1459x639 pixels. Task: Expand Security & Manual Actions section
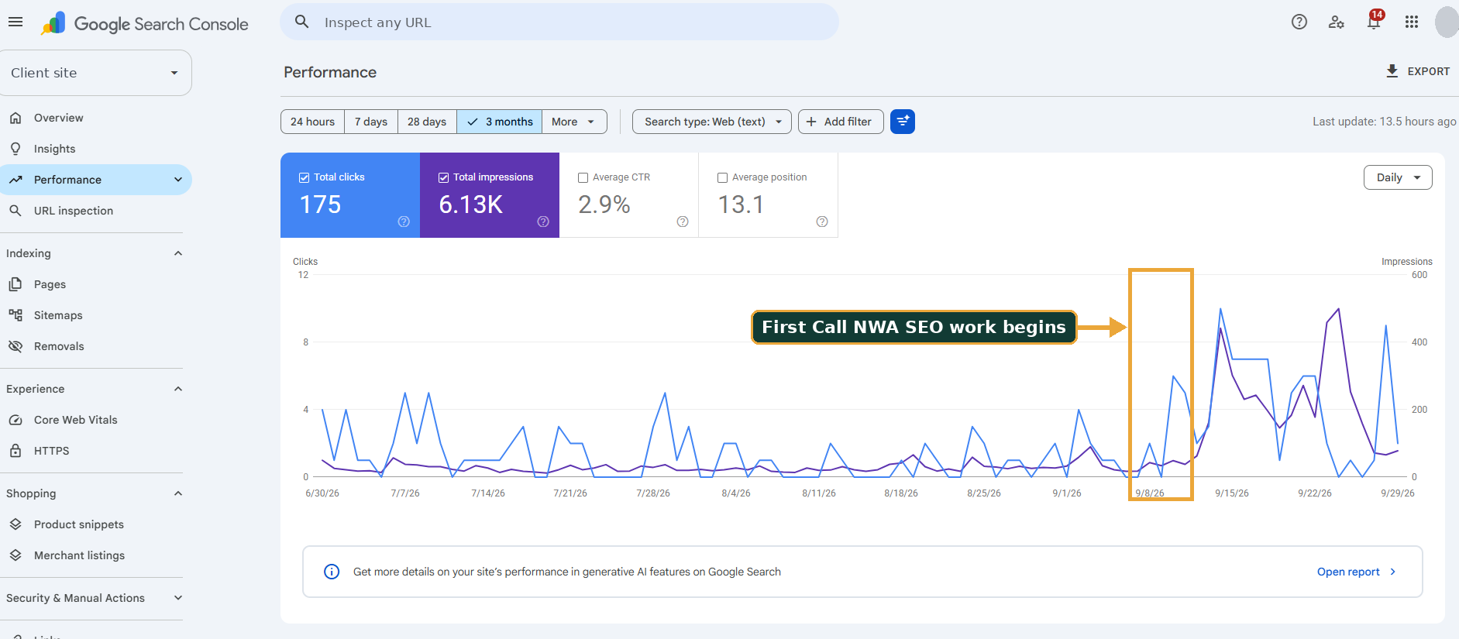pos(178,598)
